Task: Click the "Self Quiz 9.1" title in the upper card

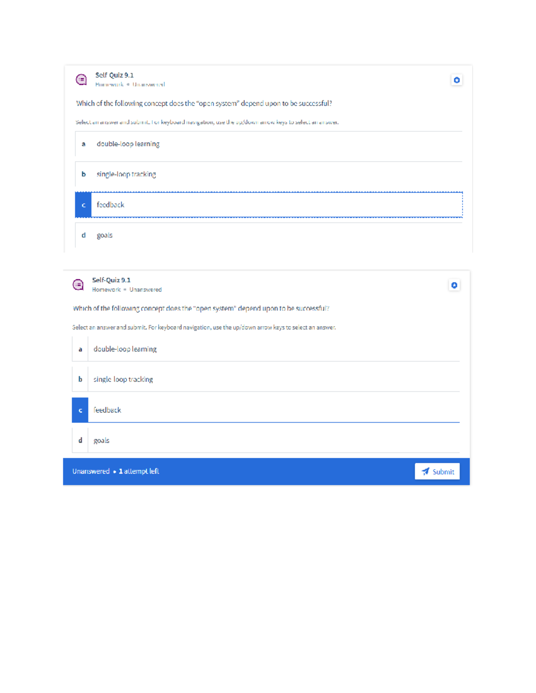Action: click(x=114, y=75)
